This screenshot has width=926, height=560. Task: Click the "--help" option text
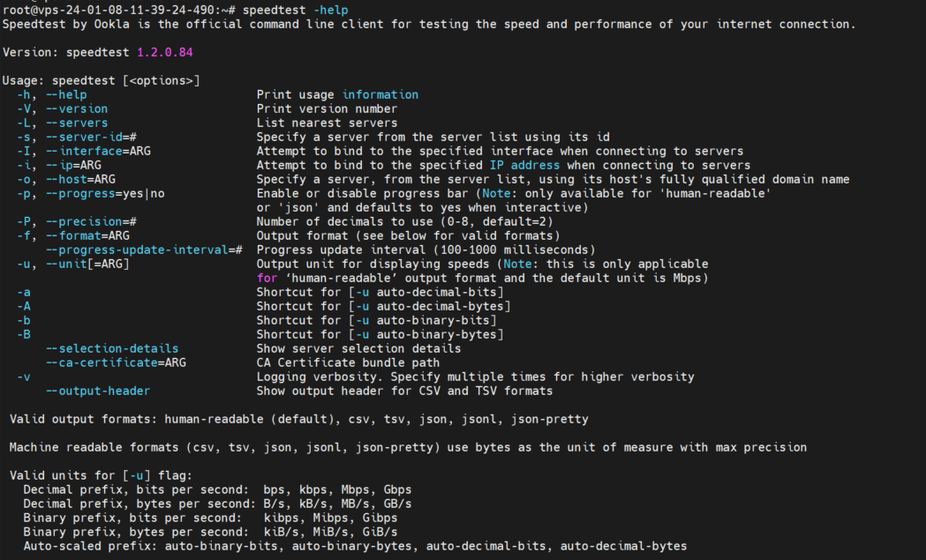pos(66,94)
